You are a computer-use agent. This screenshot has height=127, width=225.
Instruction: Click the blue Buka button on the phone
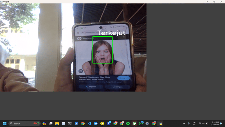click(123, 78)
